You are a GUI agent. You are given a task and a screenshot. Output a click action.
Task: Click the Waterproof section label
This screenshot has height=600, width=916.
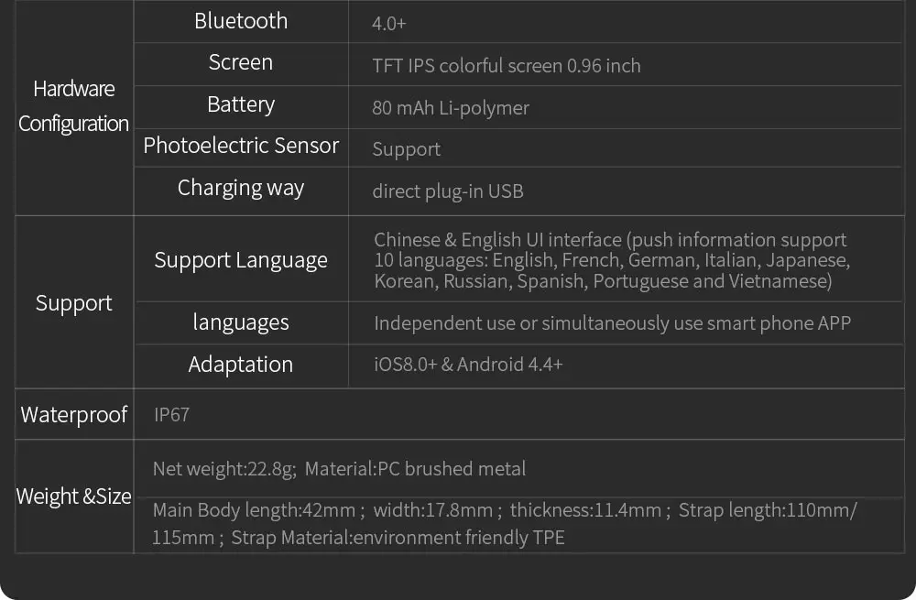tap(74, 415)
